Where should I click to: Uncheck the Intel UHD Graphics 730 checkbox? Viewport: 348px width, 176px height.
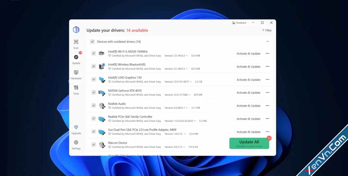(x=94, y=79)
